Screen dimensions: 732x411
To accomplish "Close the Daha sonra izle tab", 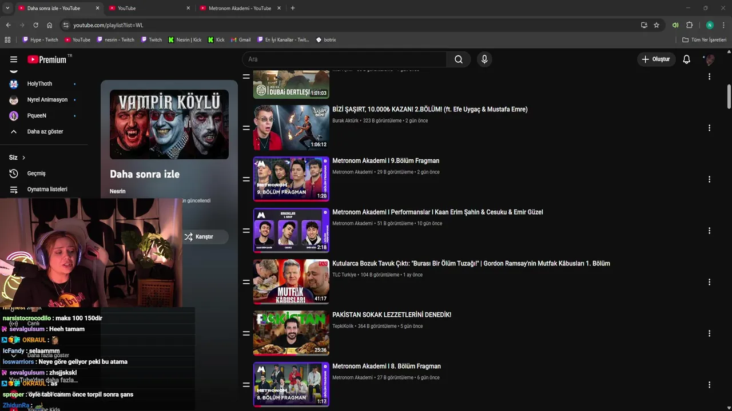I will tap(97, 8).
